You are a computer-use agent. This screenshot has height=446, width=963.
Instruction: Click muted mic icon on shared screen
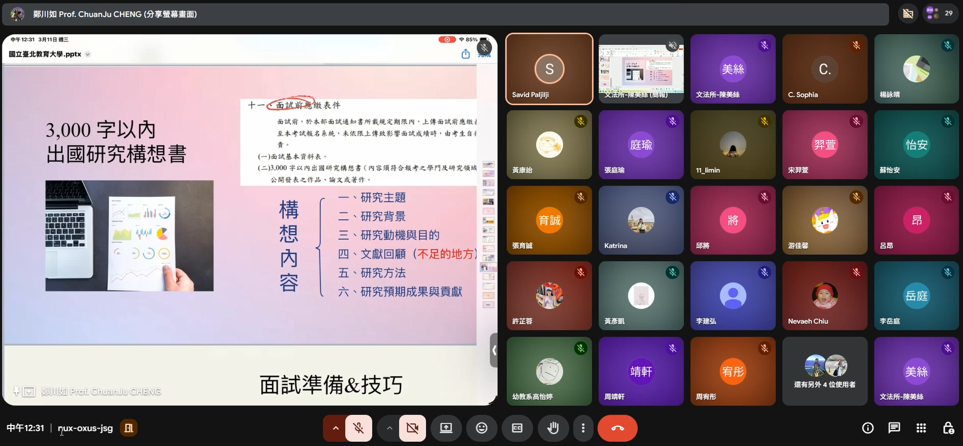484,47
